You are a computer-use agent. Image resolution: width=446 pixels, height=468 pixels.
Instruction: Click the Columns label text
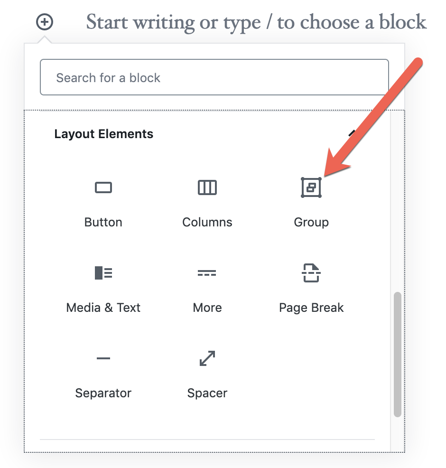(207, 222)
